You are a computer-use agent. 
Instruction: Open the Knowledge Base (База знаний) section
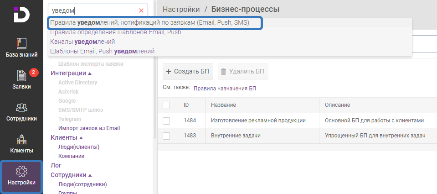(x=21, y=48)
